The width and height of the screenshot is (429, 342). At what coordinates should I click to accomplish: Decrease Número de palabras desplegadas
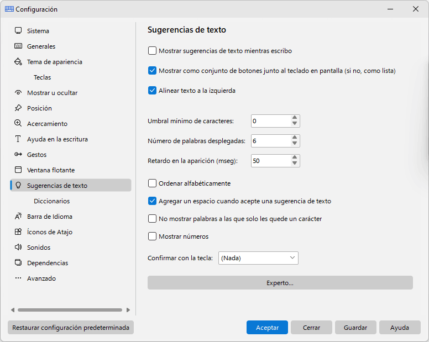295,144
